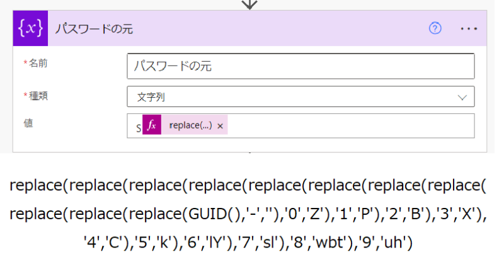504x264 pixels.
Task: Open the ellipsis more options menu
Action: [469, 29]
